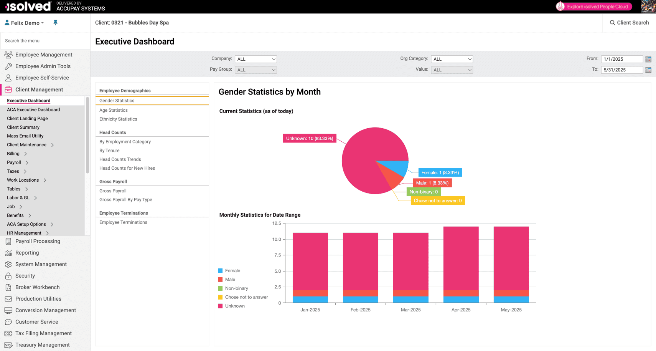Image resolution: width=656 pixels, height=351 pixels.
Task: Open Client Search
Action: pyautogui.click(x=629, y=23)
